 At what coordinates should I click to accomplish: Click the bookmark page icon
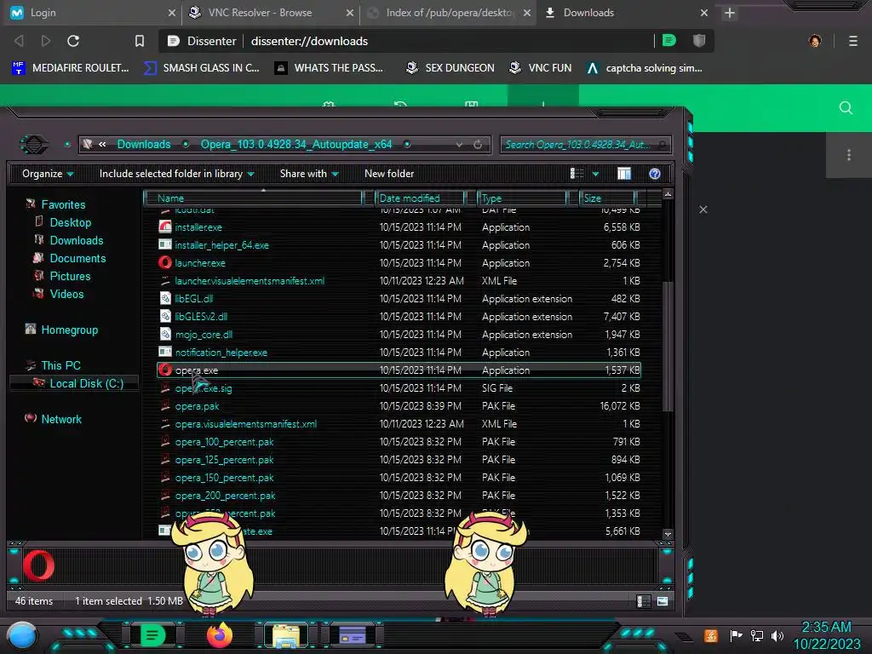click(x=140, y=41)
